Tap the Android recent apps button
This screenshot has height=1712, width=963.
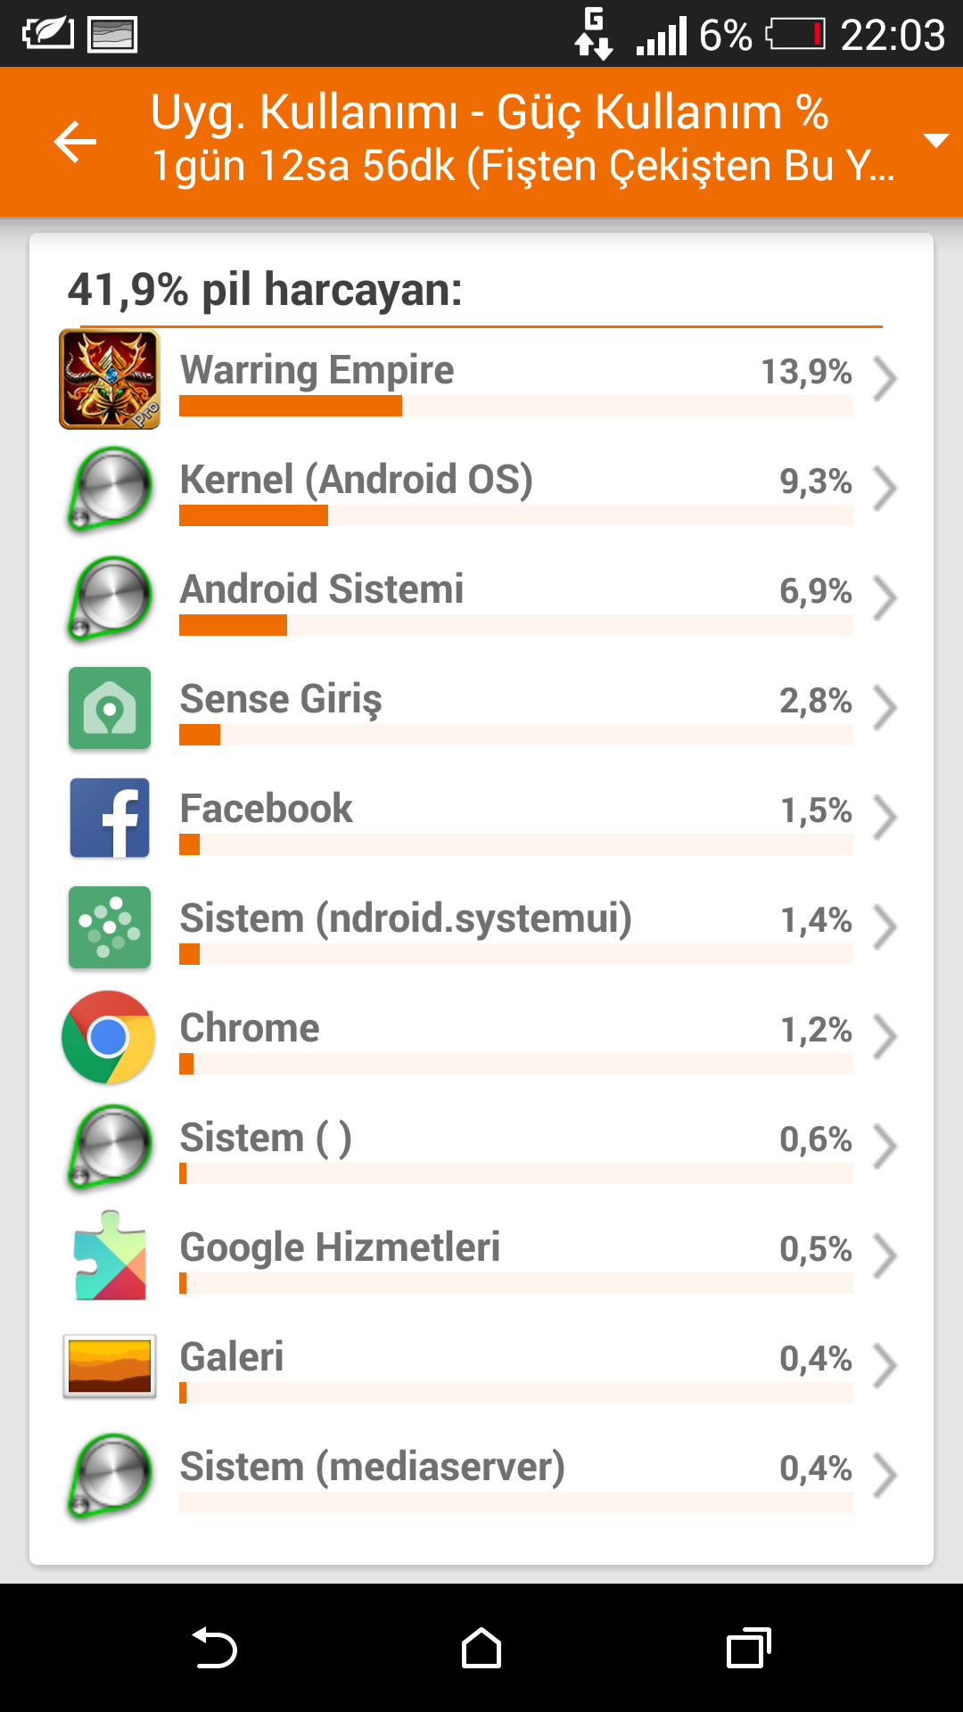point(749,1648)
